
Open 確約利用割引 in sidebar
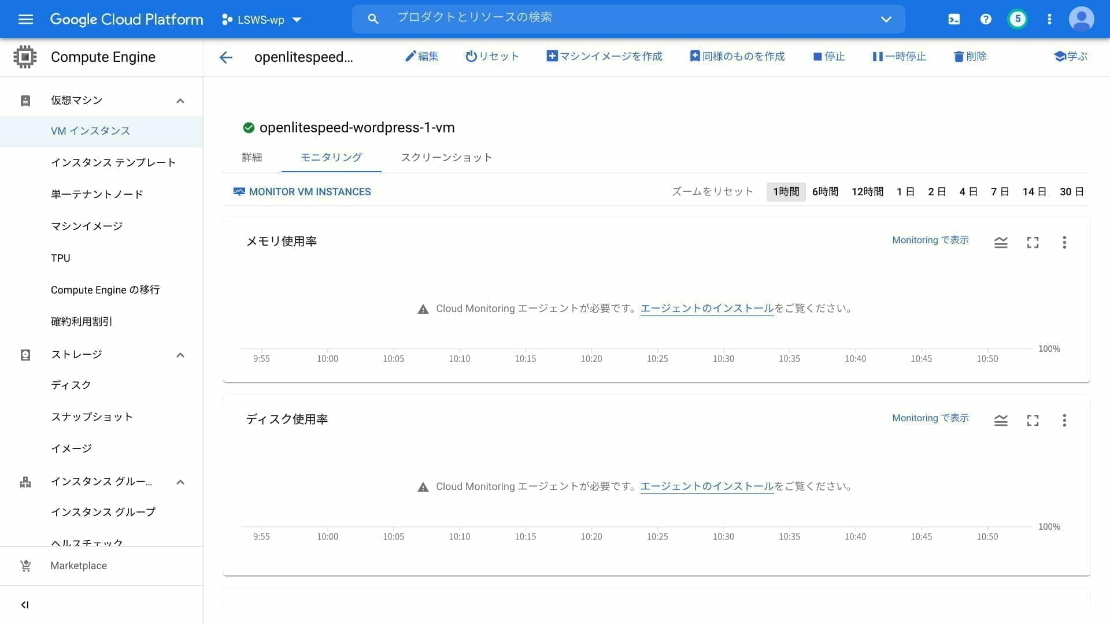[x=82, y=321]
